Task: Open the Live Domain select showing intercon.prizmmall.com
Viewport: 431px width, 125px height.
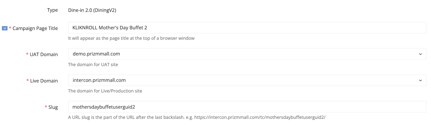Action: 247,80
